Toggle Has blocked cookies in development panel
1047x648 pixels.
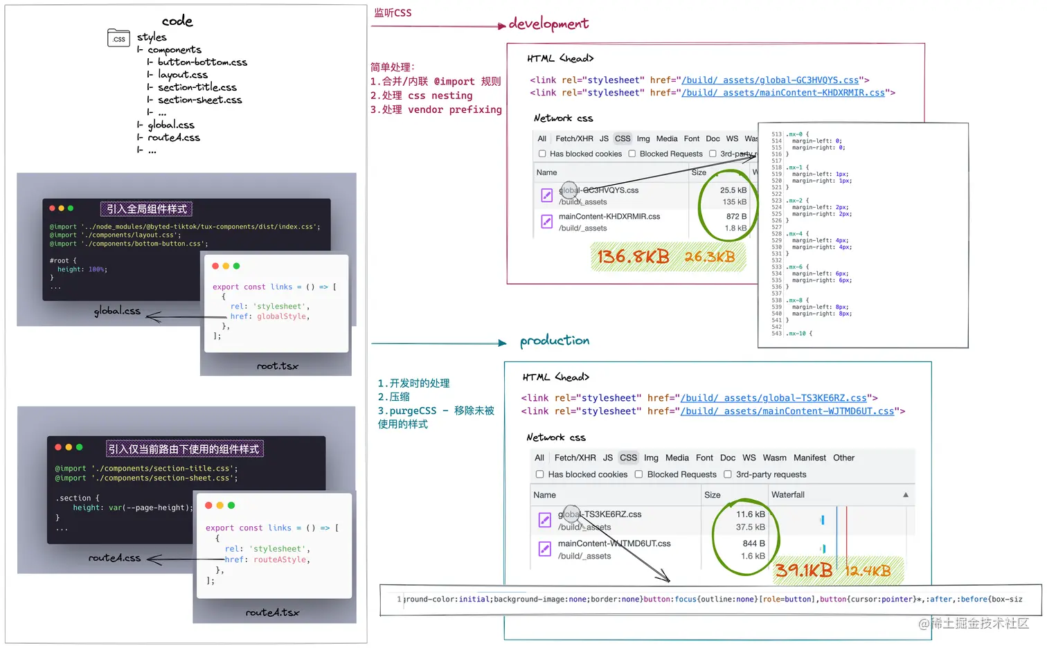(x=542, y=154)
